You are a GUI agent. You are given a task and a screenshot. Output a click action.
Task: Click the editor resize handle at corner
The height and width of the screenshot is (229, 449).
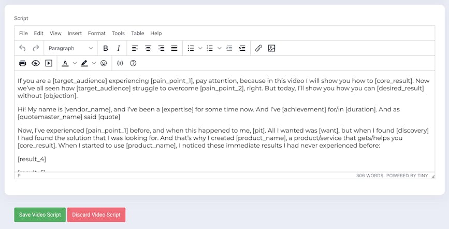pos(432,176)
